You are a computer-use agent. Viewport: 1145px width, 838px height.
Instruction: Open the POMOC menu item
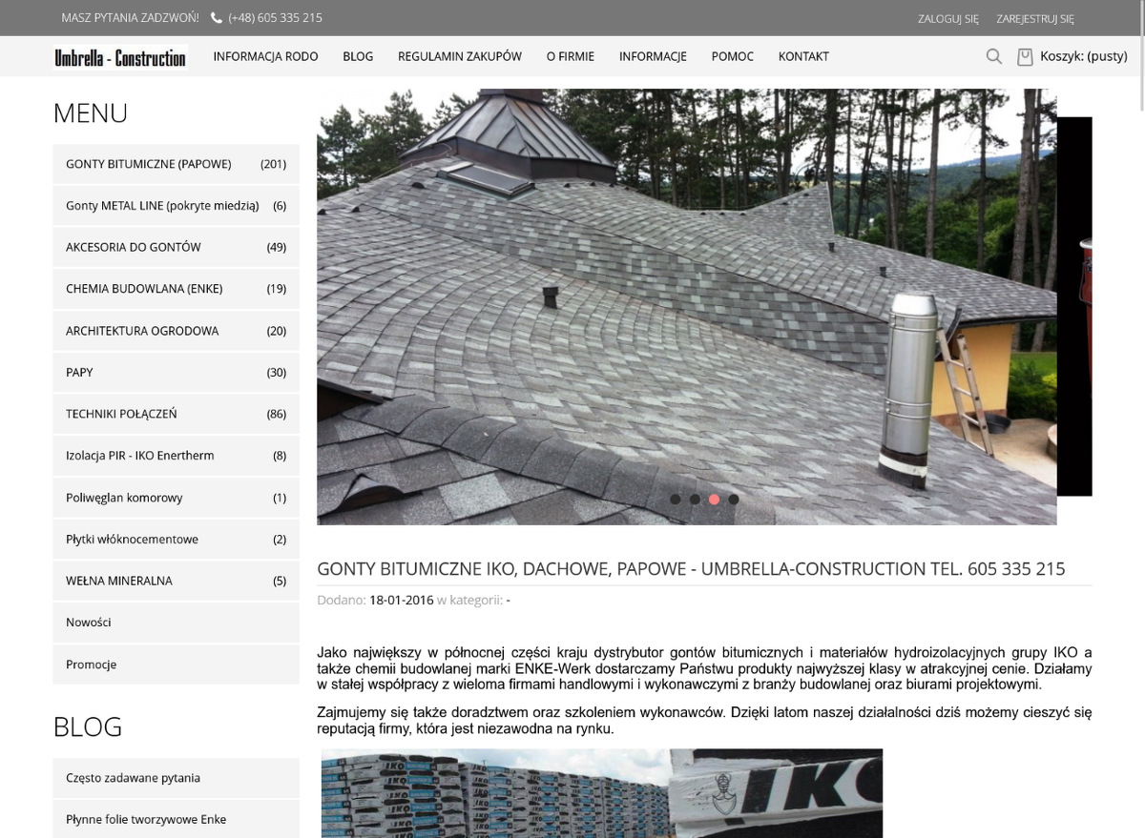click(733, 56)
